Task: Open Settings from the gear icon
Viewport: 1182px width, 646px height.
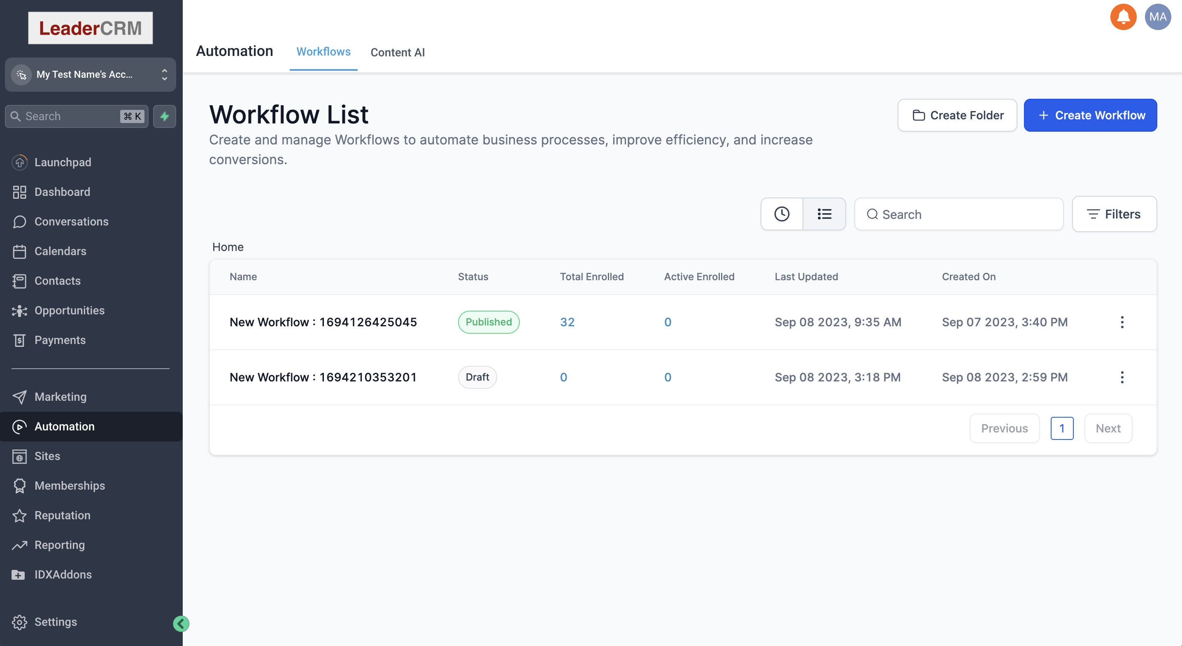Action: point(19,622)
